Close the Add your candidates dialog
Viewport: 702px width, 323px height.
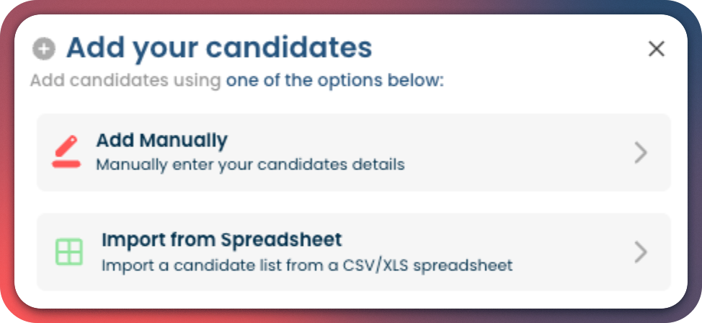click(x=656, y=49)
